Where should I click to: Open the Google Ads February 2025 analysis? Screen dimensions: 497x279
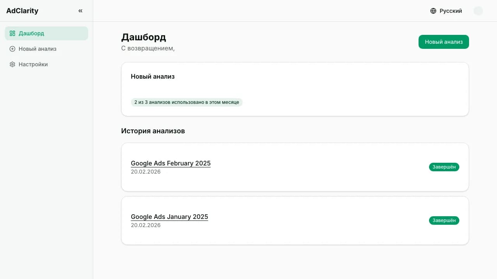coord(170,163)
